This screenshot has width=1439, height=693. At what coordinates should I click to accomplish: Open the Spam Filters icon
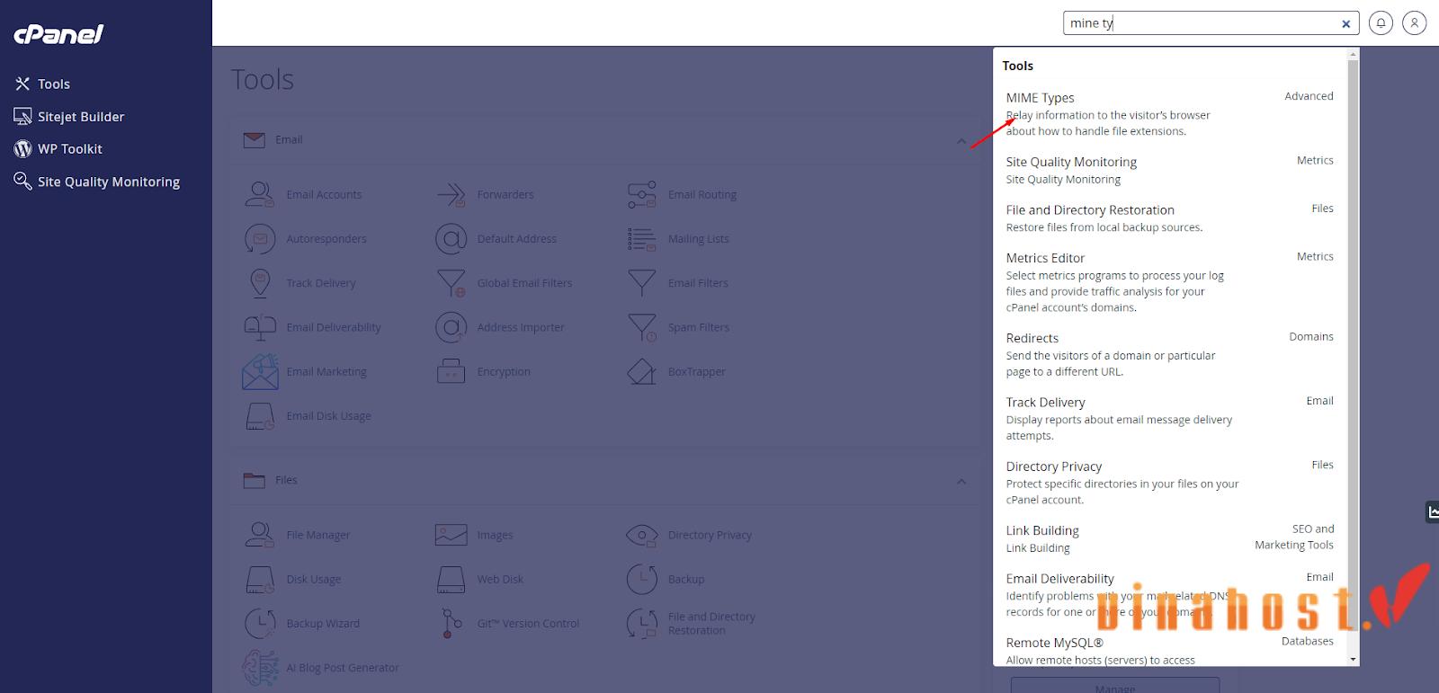pyautogui.click(x=641, y=327)
